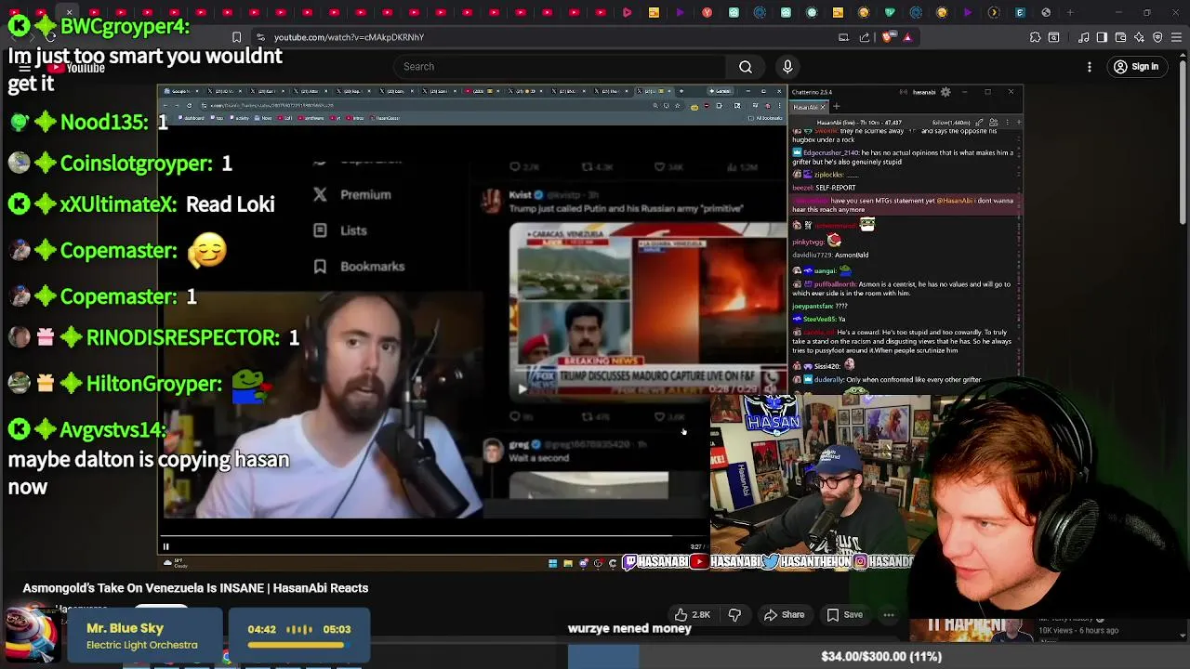Click Windows Start icon in video taskbar
Viewport: 1190px width, 669px height.
[552, 563]
